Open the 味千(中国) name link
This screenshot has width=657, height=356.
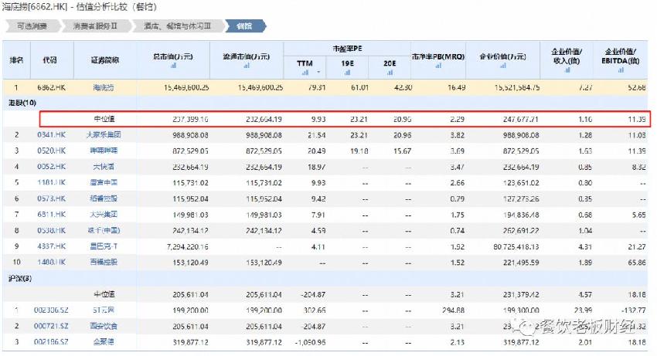[104, 230]
